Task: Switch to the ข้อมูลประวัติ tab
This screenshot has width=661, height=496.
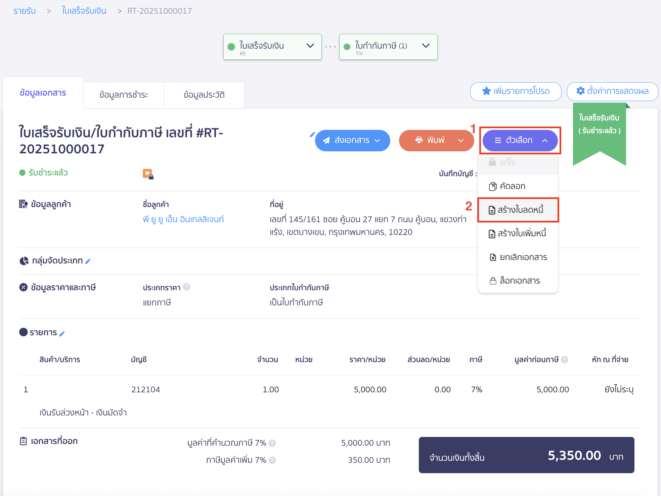Action: [x=204, y=95]
